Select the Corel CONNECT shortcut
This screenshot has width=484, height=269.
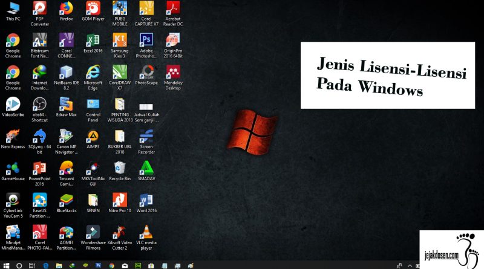coord(67,46)
